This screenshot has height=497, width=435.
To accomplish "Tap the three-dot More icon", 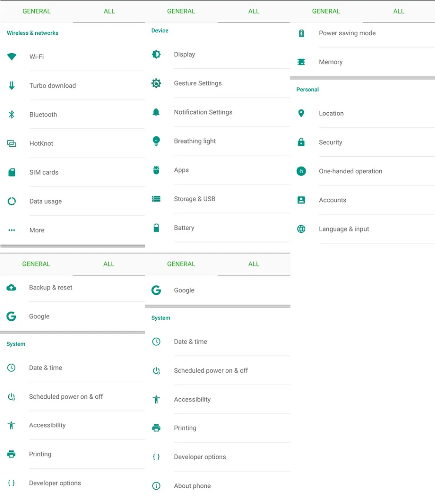I will pyautogui.click(x=12, y=230).
